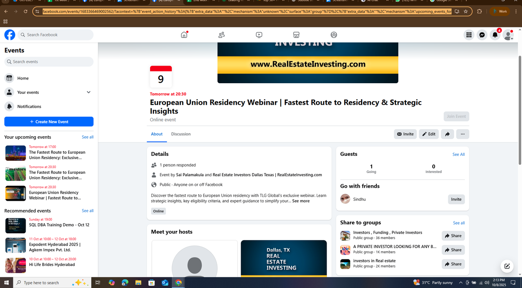This screenshot has height=288, width=522.
Task: Share to Investors, Funding, Private Investors group
Action: point(453,236)
